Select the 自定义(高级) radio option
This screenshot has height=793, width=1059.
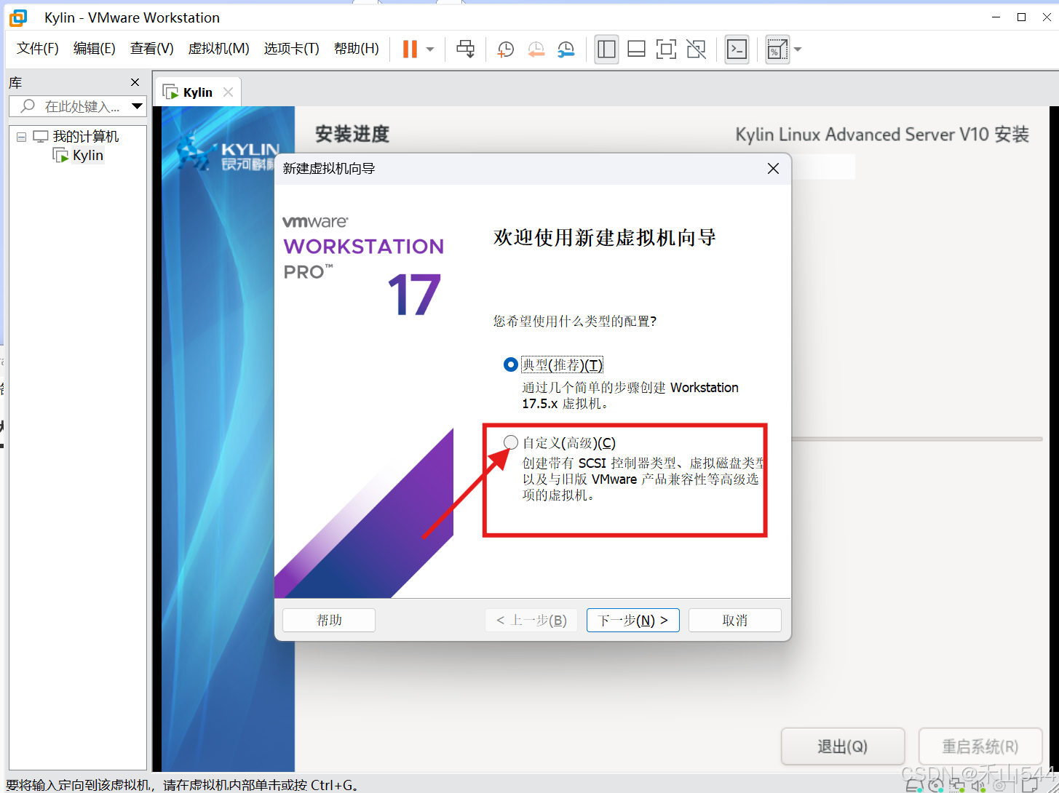[x=511, y=442]
